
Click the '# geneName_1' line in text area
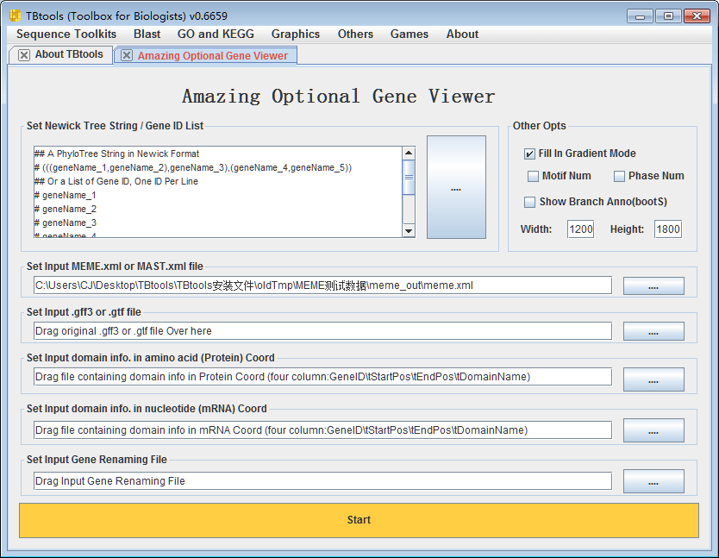tap(66, 195)
